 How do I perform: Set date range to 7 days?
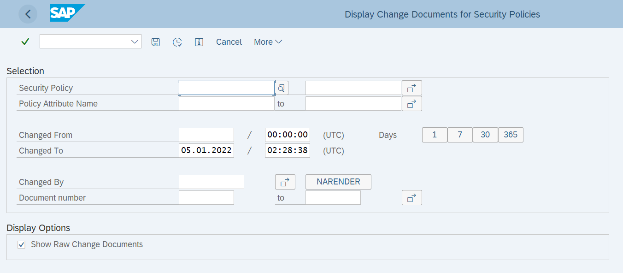[x=460, y=135]
